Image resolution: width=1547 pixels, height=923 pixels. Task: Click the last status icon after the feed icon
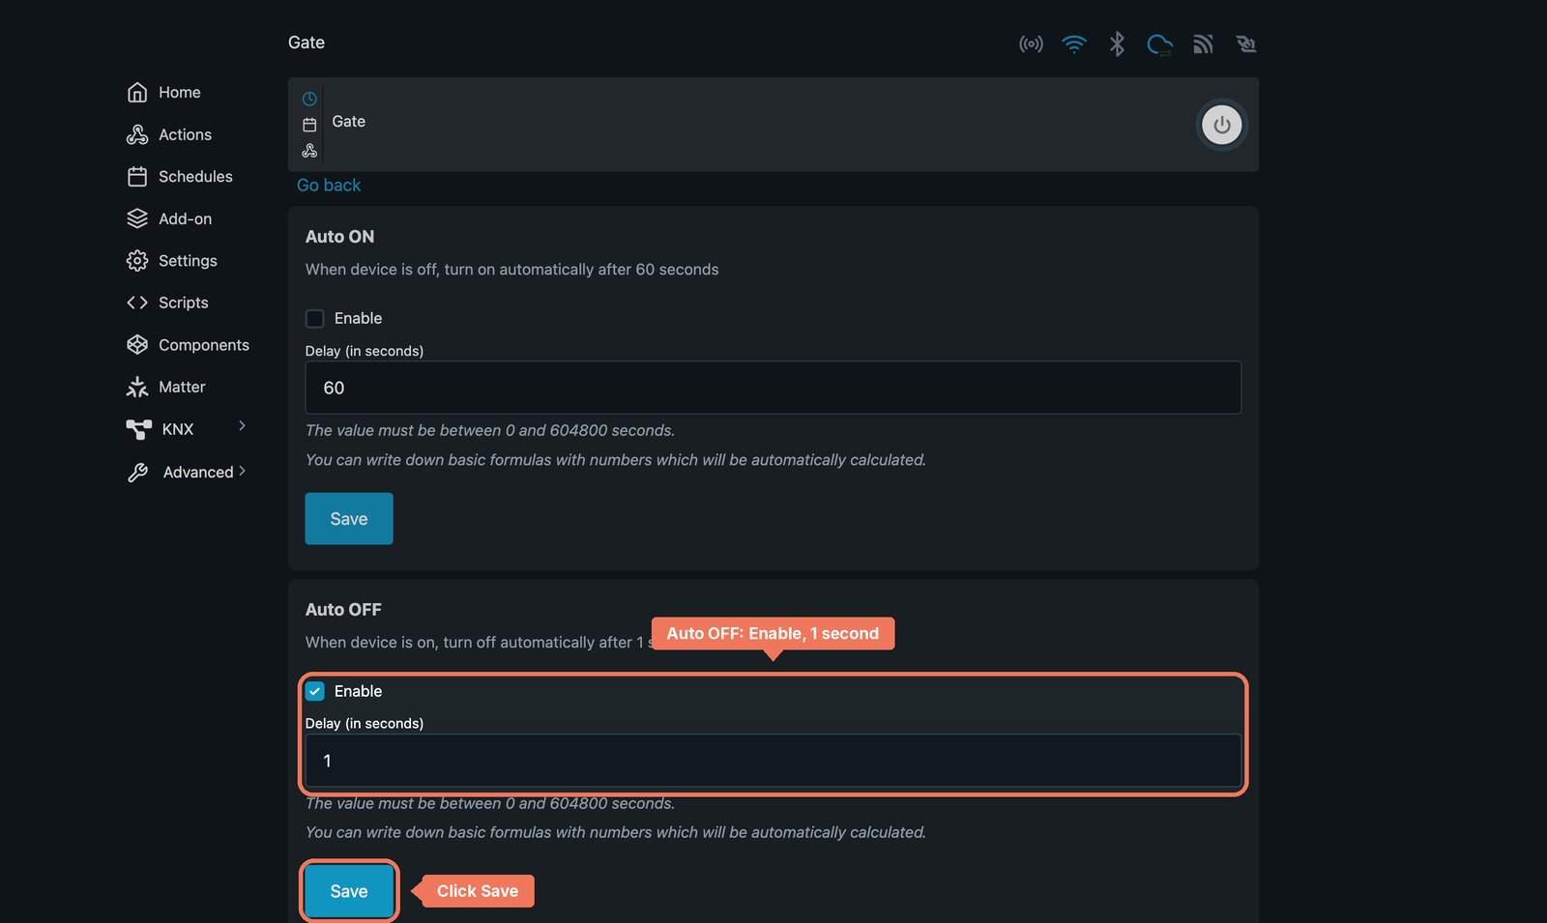coord(1246,44)
